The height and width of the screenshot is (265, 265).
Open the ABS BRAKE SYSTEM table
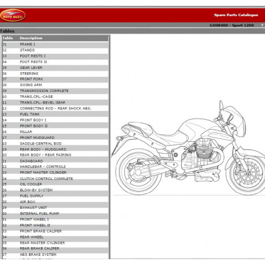click(56, 255)
